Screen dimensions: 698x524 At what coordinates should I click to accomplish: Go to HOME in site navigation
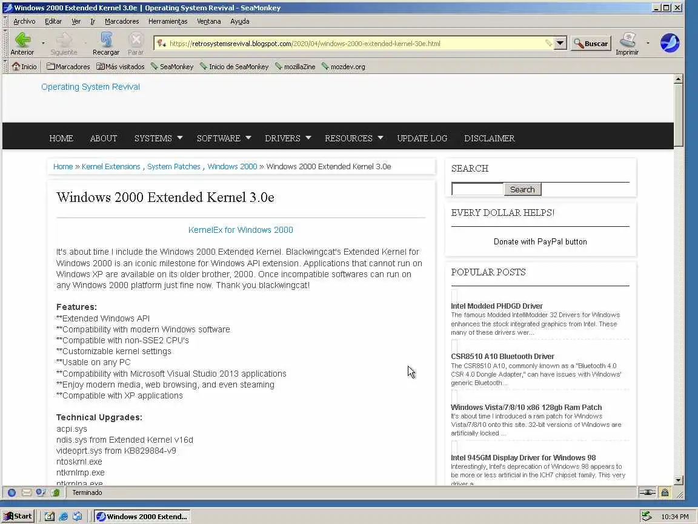(61, 138)
